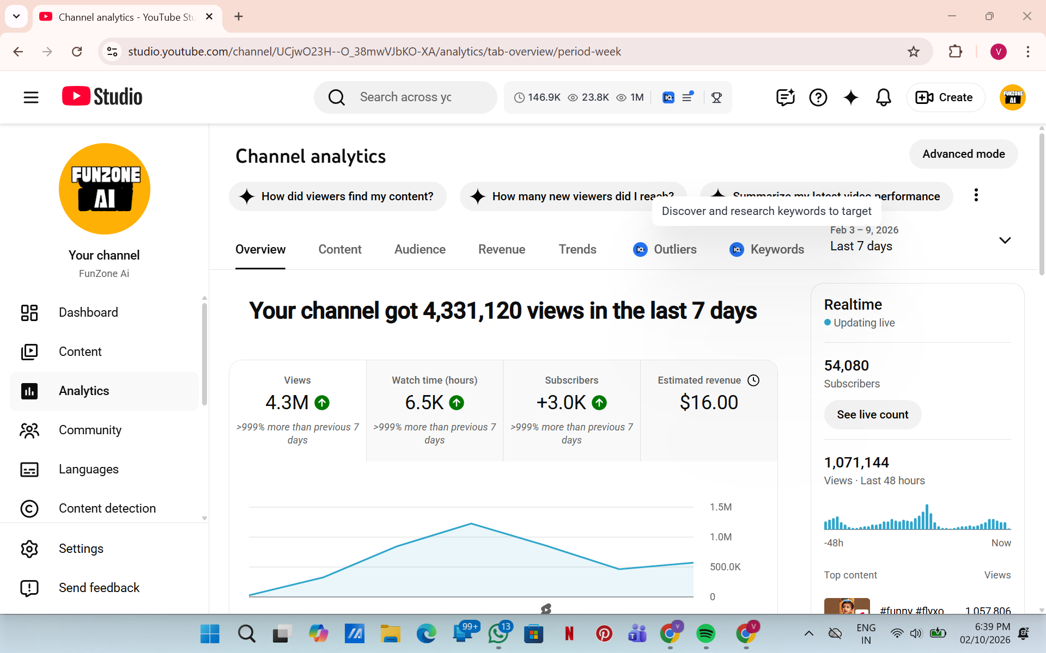Viewport: 1046px width, 653px height.
Task: Open Spotify from the taskbar
Action: 706,633
